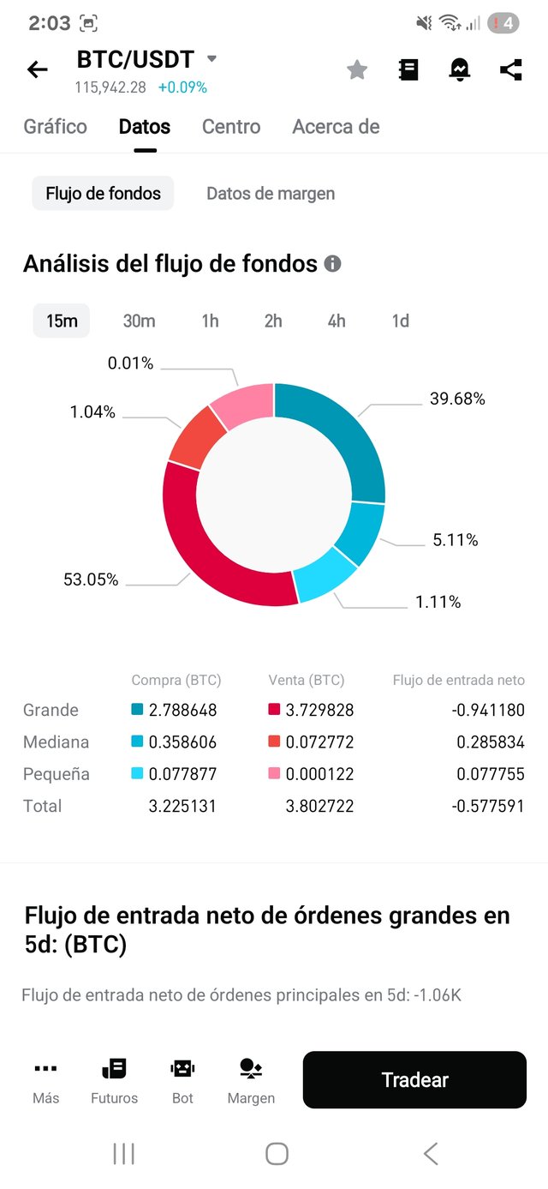Open the price alert bell icon
The width and height of the screenshot is (548, 1189).
(x=460, y=70)
